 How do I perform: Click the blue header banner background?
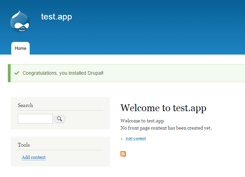tap(154, 27)
